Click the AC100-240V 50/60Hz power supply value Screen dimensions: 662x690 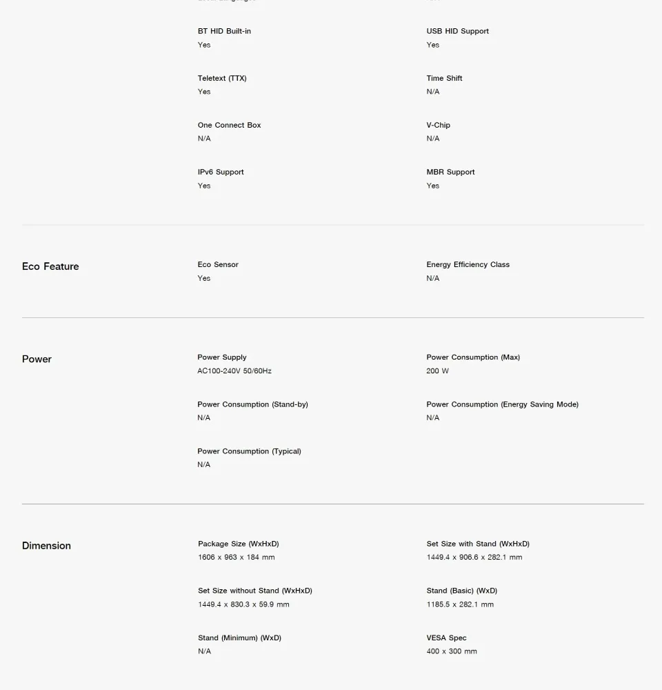[x=234, y=371]
